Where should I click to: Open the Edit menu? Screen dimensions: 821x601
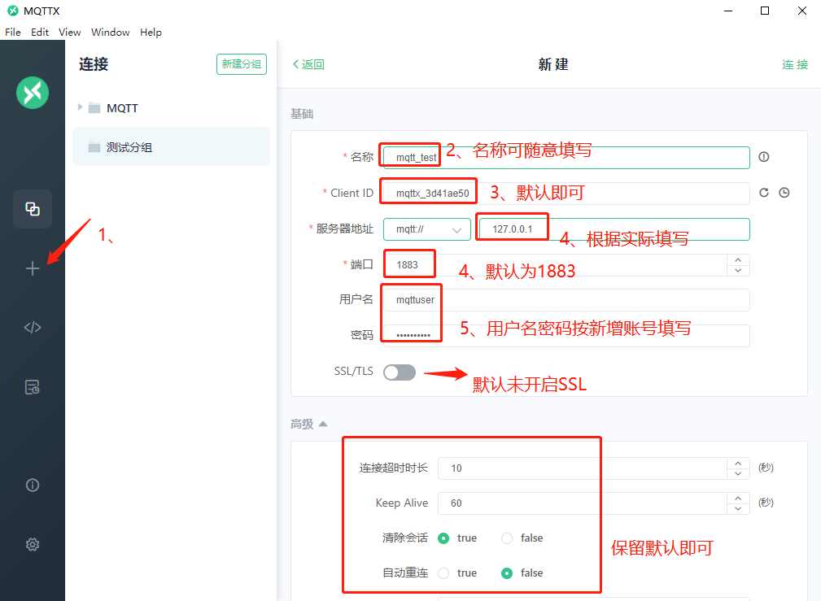click(x=40, y=33)
